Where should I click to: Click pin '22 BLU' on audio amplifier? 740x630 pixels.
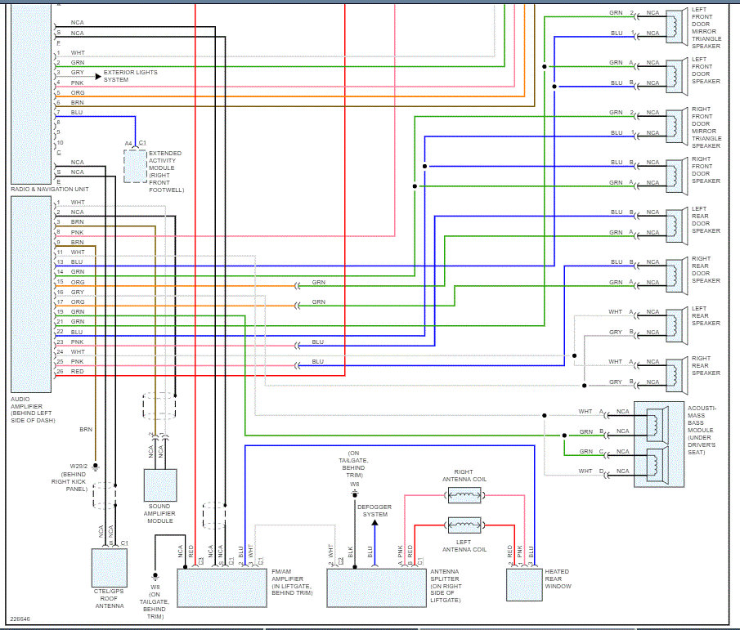[70, 332]
